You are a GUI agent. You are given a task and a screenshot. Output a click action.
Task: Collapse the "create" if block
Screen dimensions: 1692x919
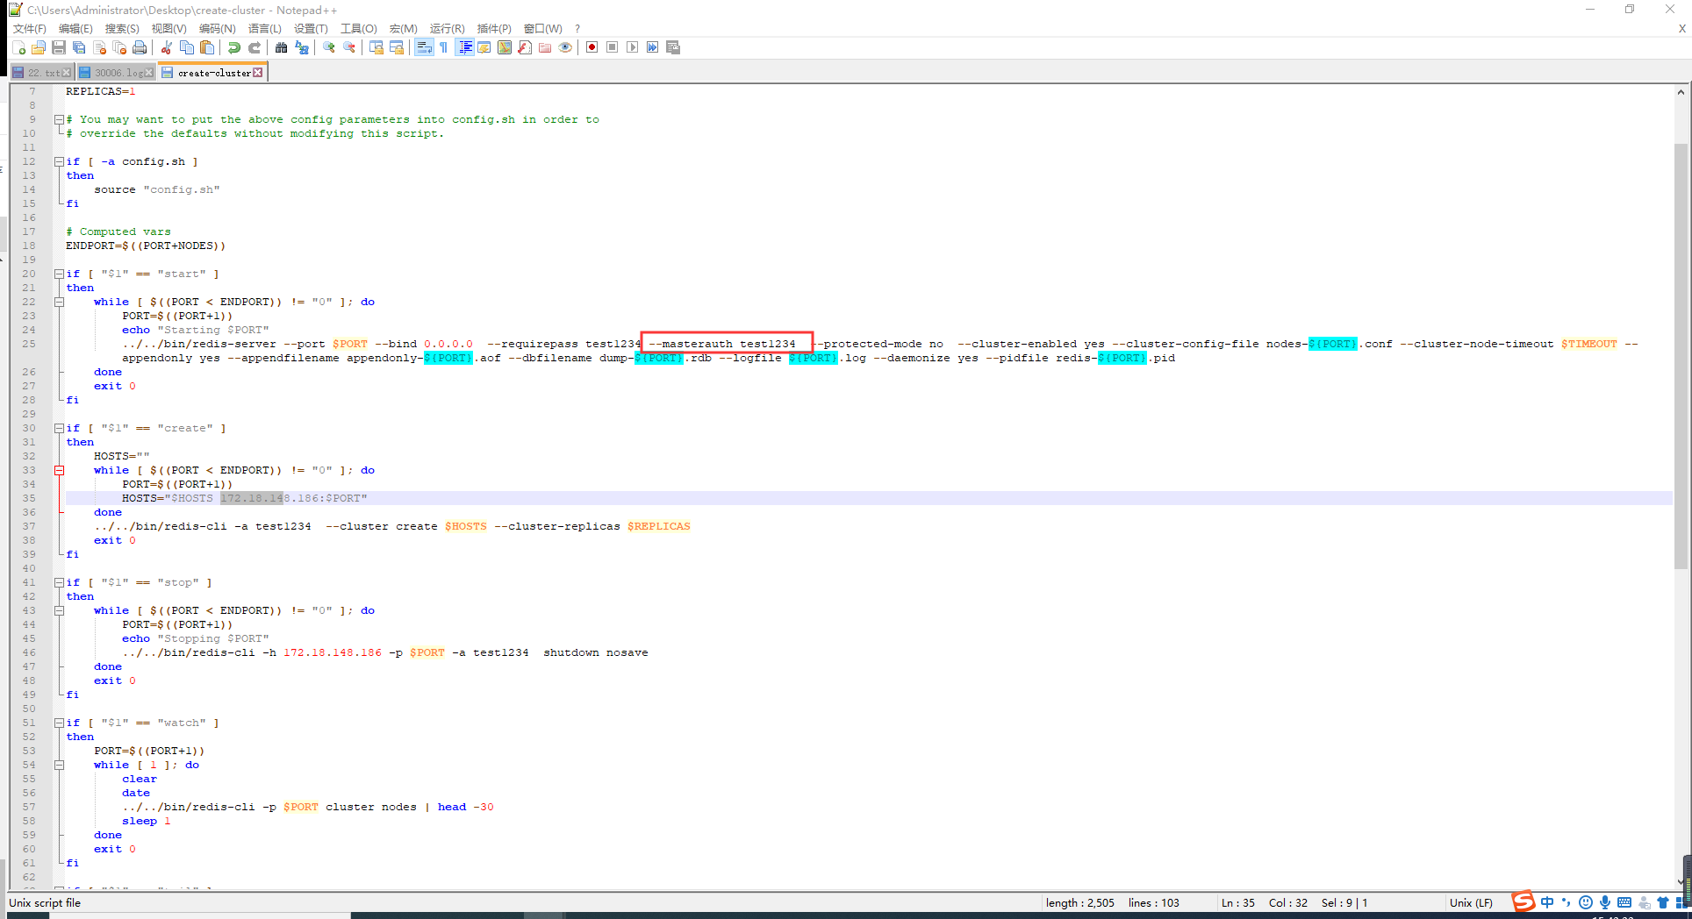tap(59, 428)
